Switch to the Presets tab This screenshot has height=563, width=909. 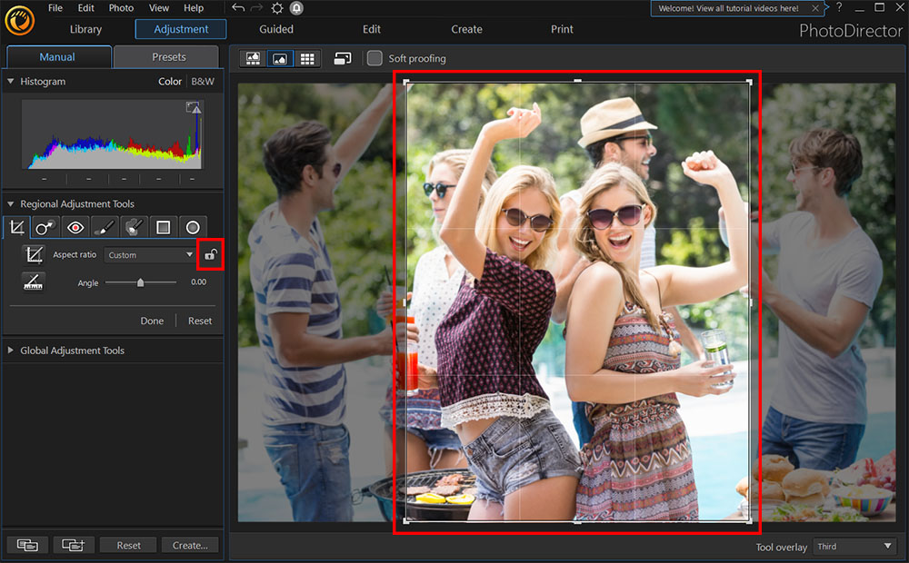coord(168,56)
